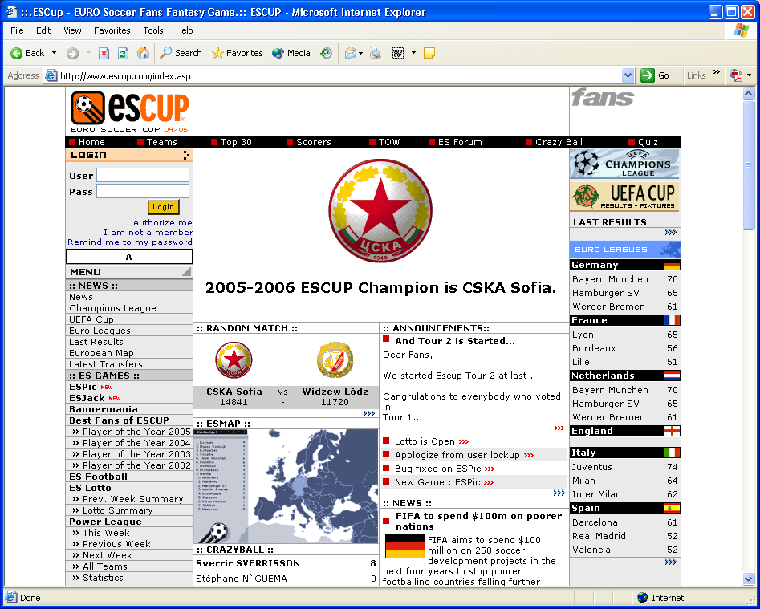Click the scrollbar down arrow

click(749, 579)
